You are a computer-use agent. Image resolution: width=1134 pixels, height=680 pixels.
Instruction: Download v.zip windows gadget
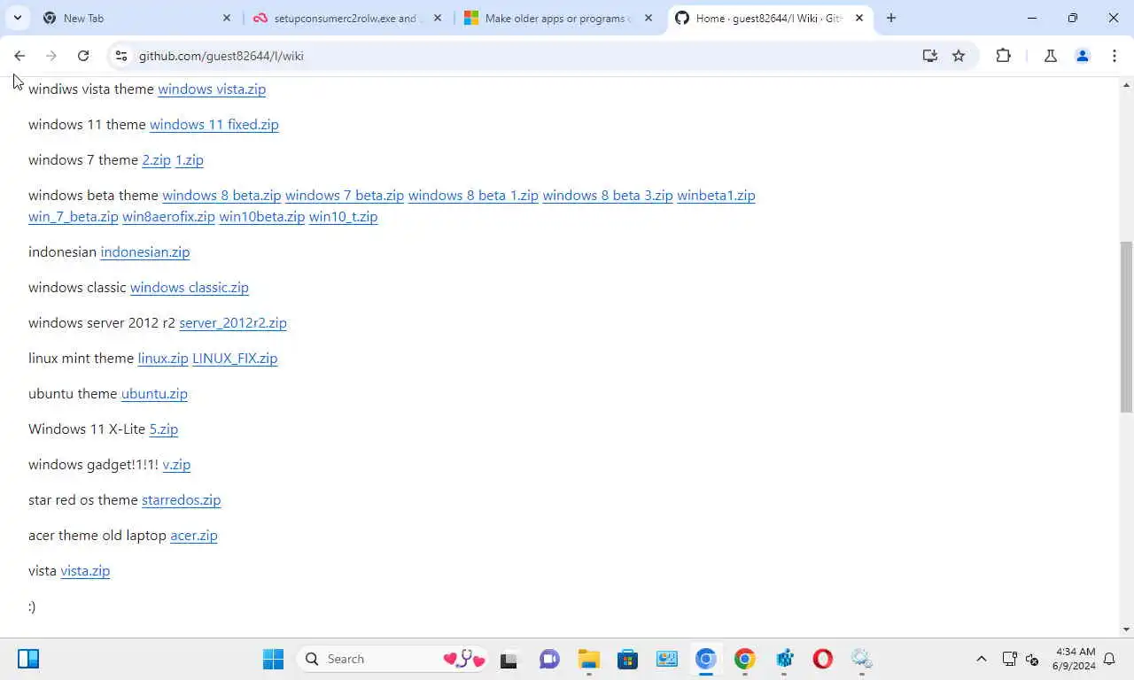pyautogui.click(x=176, y=465)
